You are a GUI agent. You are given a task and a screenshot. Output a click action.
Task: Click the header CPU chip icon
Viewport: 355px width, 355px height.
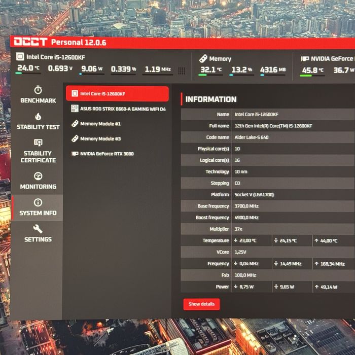click(20, 56)
